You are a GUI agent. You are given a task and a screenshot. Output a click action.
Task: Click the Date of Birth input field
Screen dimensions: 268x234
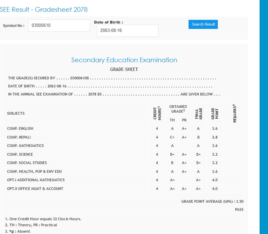tap(128, 31)
